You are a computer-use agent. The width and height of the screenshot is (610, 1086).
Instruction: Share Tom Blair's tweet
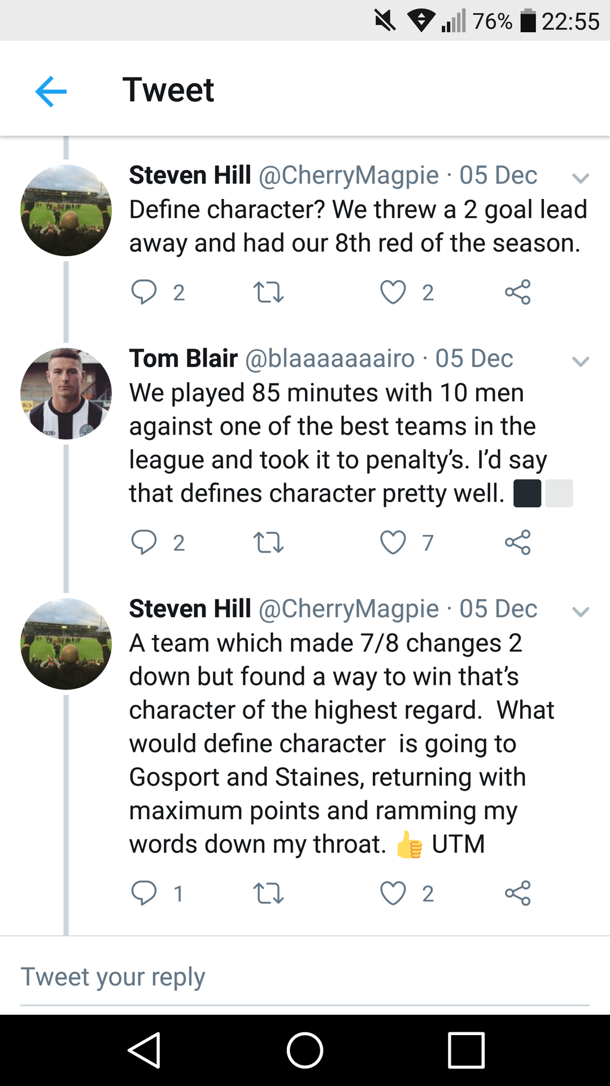point(517,542)
